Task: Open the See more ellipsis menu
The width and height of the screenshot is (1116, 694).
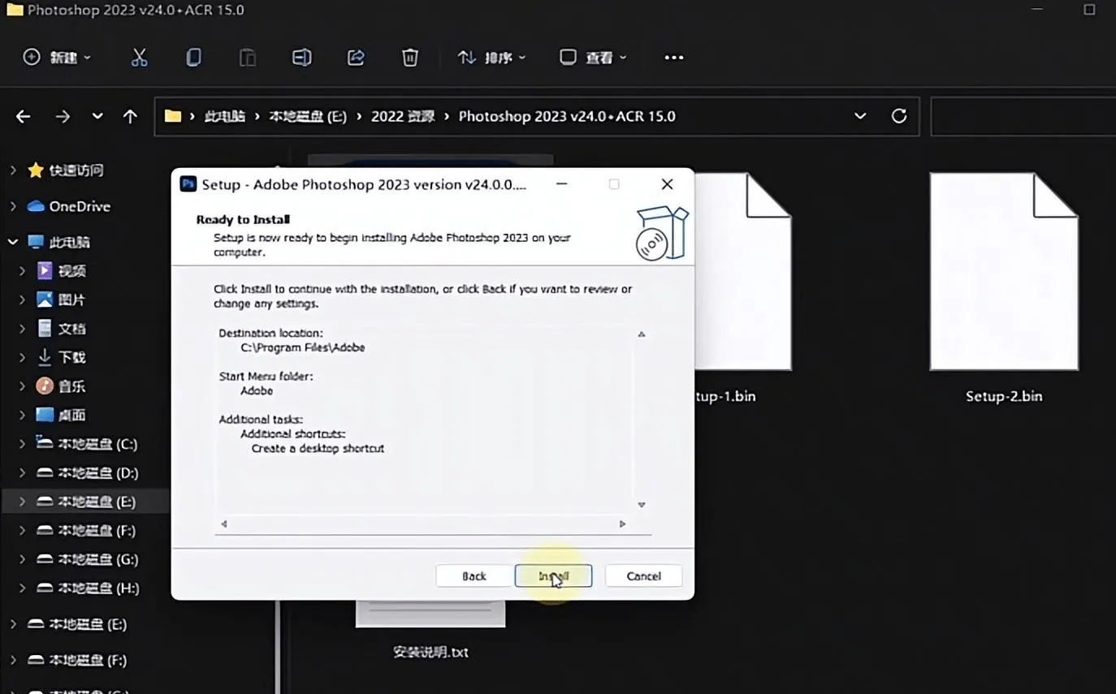Action: [674, 58]
